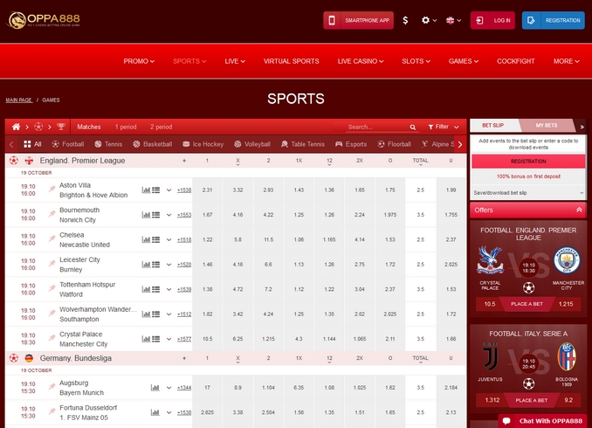Screen dimensions: 592x428
Task: Open +1577 markets for Crystal Palace match
Action: point(184,339)
